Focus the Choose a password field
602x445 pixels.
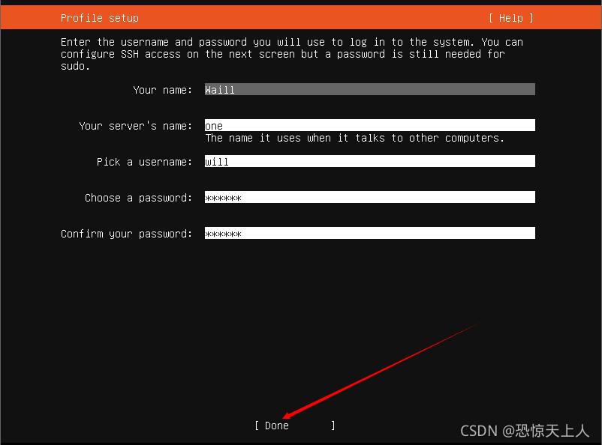[370, 197]
